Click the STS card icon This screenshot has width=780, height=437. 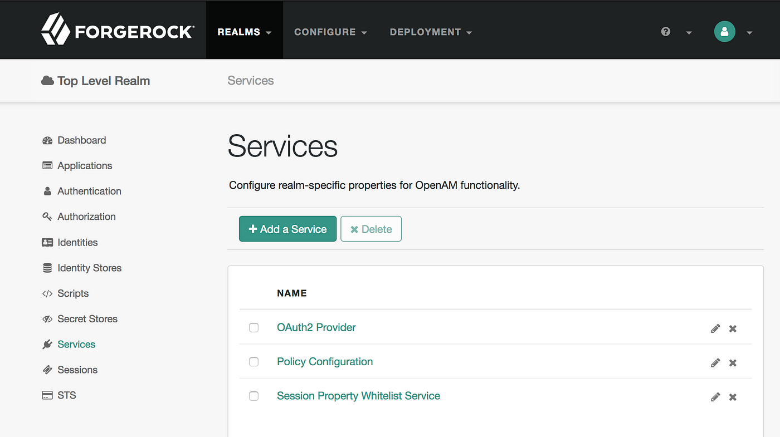[47, 395]
